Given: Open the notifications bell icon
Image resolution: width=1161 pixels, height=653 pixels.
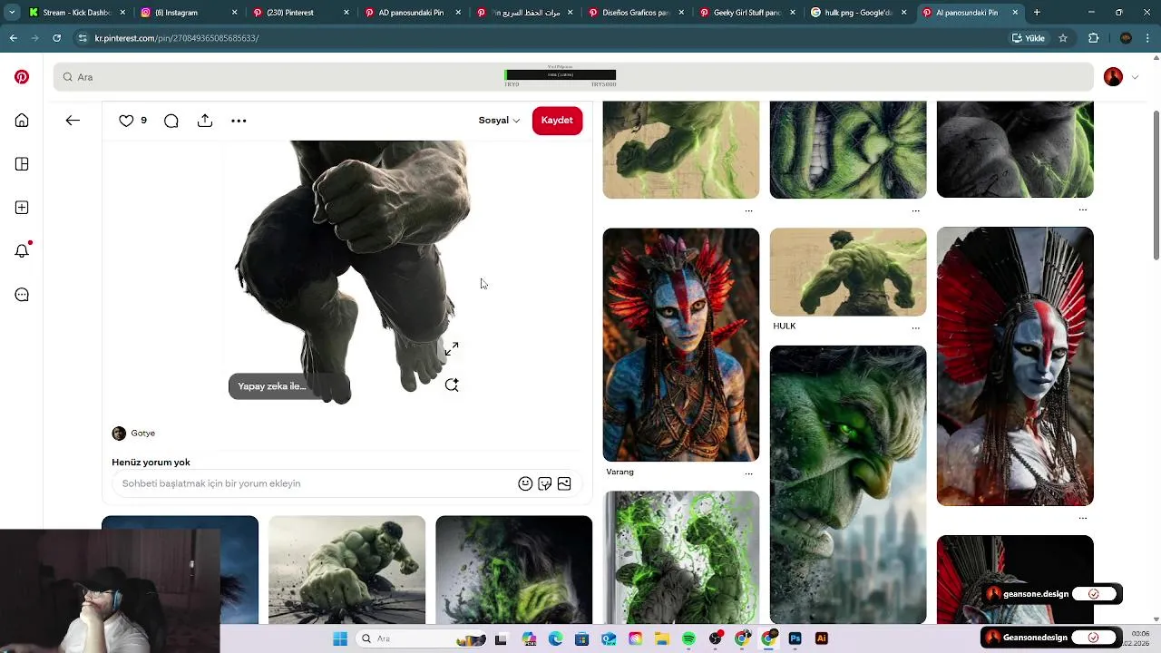Looking at the screenshot, I should point(22,251).
